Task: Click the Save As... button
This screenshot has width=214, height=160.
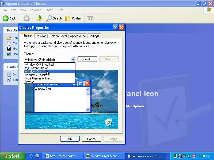Action: click(87, 59)
